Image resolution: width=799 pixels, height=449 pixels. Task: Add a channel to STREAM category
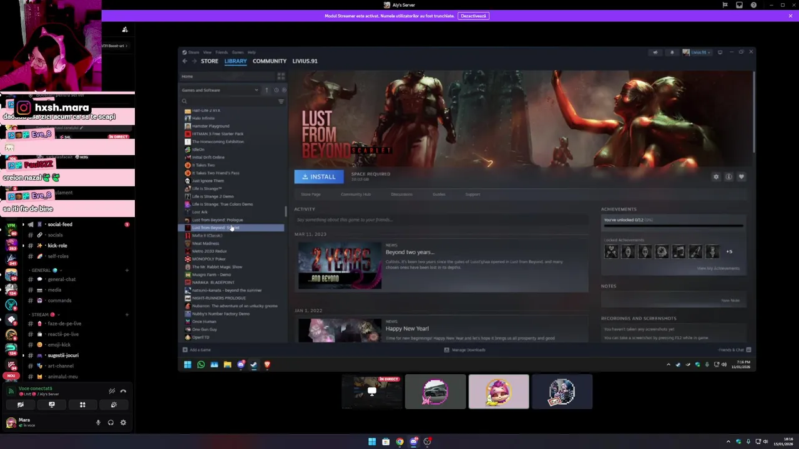[x=127, y=315]
